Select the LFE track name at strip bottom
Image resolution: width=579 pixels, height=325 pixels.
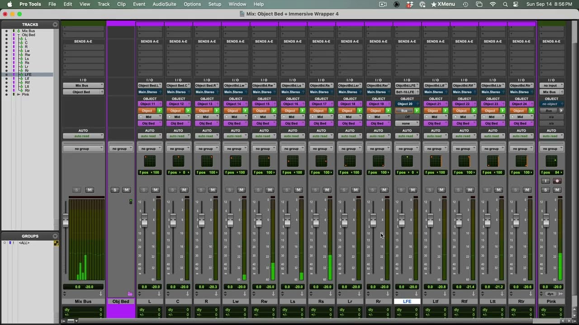pyautogui.click(x=407, y=301)
